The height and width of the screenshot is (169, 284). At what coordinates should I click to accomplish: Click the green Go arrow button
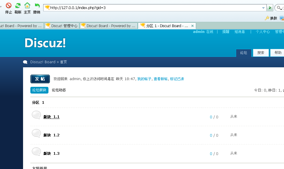[270, 8]
